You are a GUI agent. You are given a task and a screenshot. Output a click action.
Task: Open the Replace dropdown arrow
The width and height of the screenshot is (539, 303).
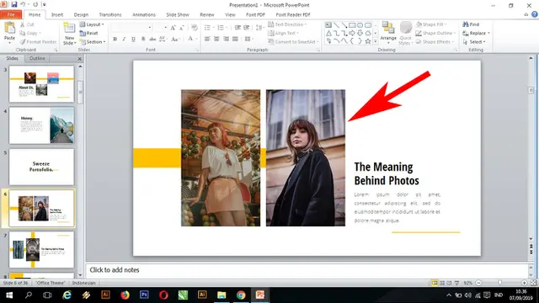coord(488,34)
